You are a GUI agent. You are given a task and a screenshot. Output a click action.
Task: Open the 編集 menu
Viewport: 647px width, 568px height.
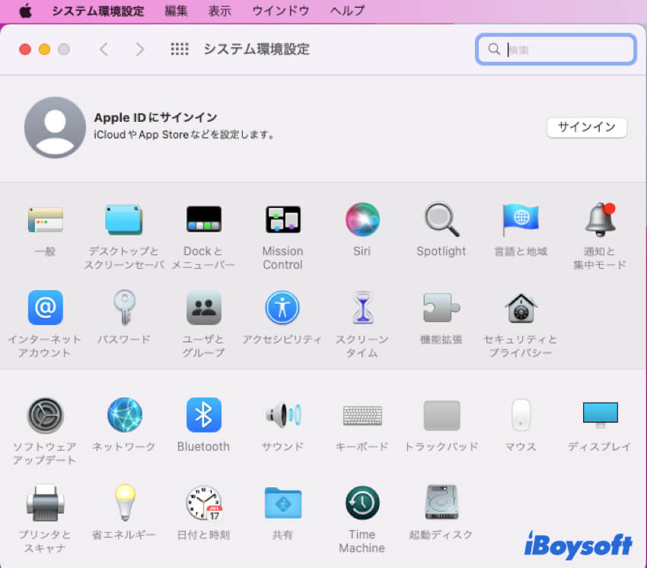pyautogui.click(x=176, y=11)
